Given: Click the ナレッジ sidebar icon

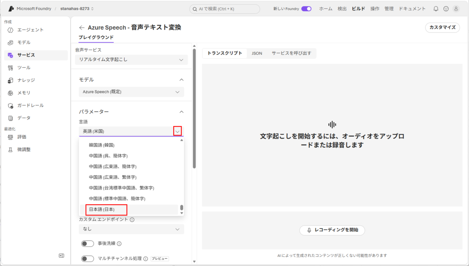Looking at the screenshot, I should tap(10, 80).
